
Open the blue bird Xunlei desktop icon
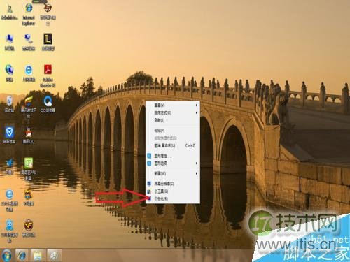(x=9, y=166)
